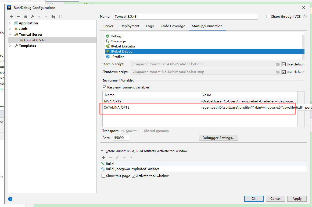312x207 pixels.
Task: Select Tomcat 8.5.43 configuration in tree
Action: tap(52, 40)
